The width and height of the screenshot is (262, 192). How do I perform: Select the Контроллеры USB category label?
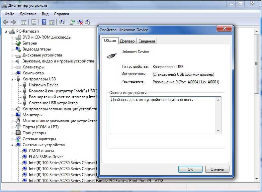coord(39,79)
